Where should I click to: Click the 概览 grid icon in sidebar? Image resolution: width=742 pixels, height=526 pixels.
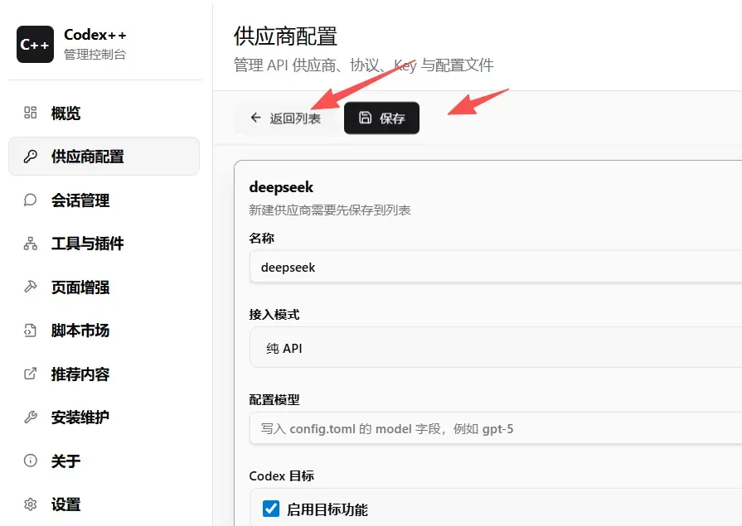[x=31, y=113]
